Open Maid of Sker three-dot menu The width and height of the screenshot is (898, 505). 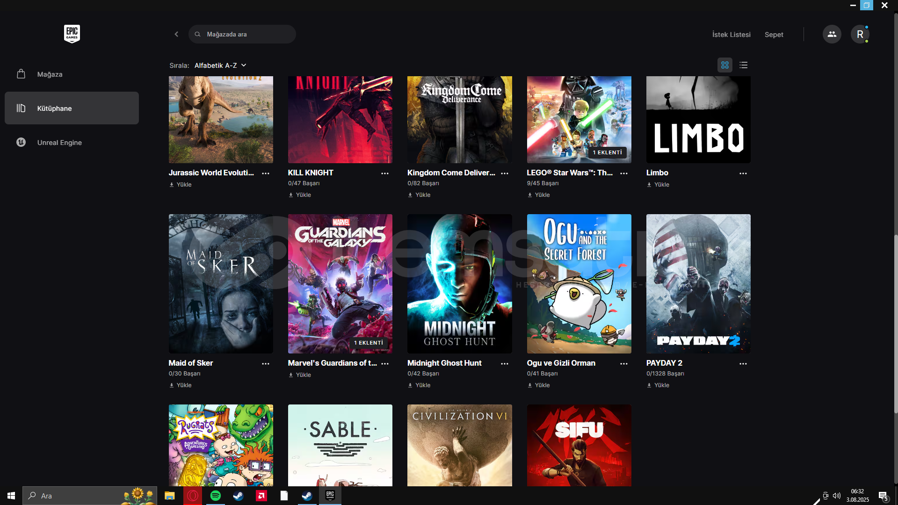point(266,363)
